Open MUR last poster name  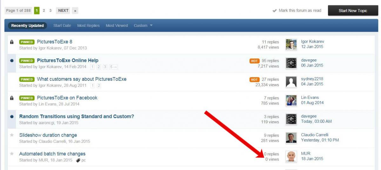pos(306,154)
